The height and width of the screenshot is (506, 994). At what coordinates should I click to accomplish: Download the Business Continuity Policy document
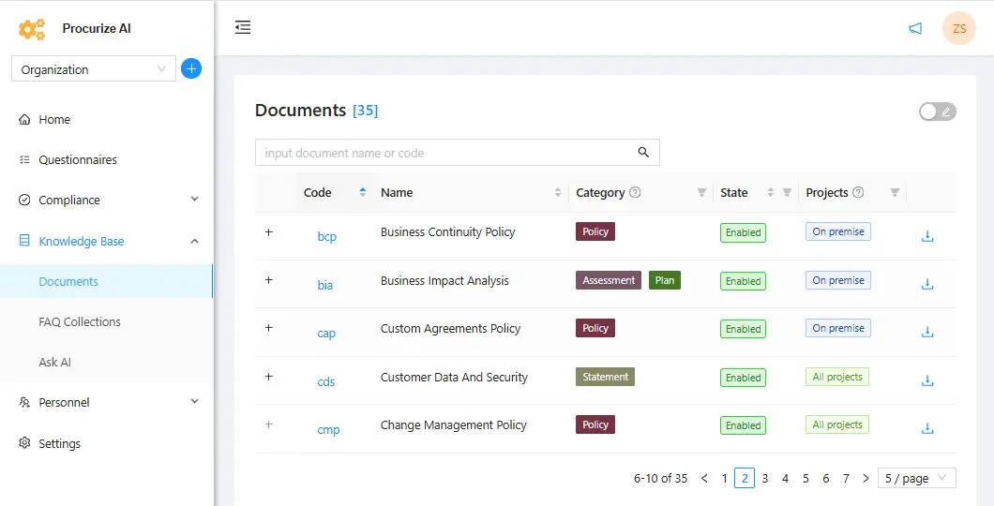[927, 236]
